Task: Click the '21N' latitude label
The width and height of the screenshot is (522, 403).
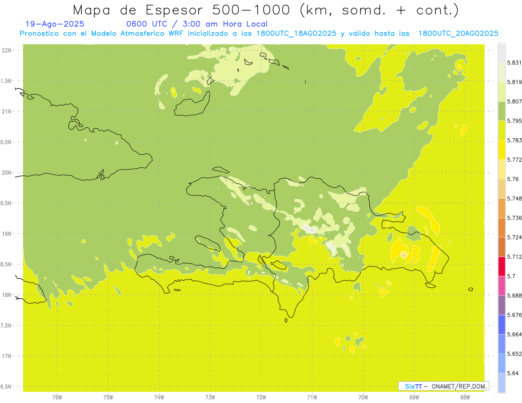Action: (7, 112)
